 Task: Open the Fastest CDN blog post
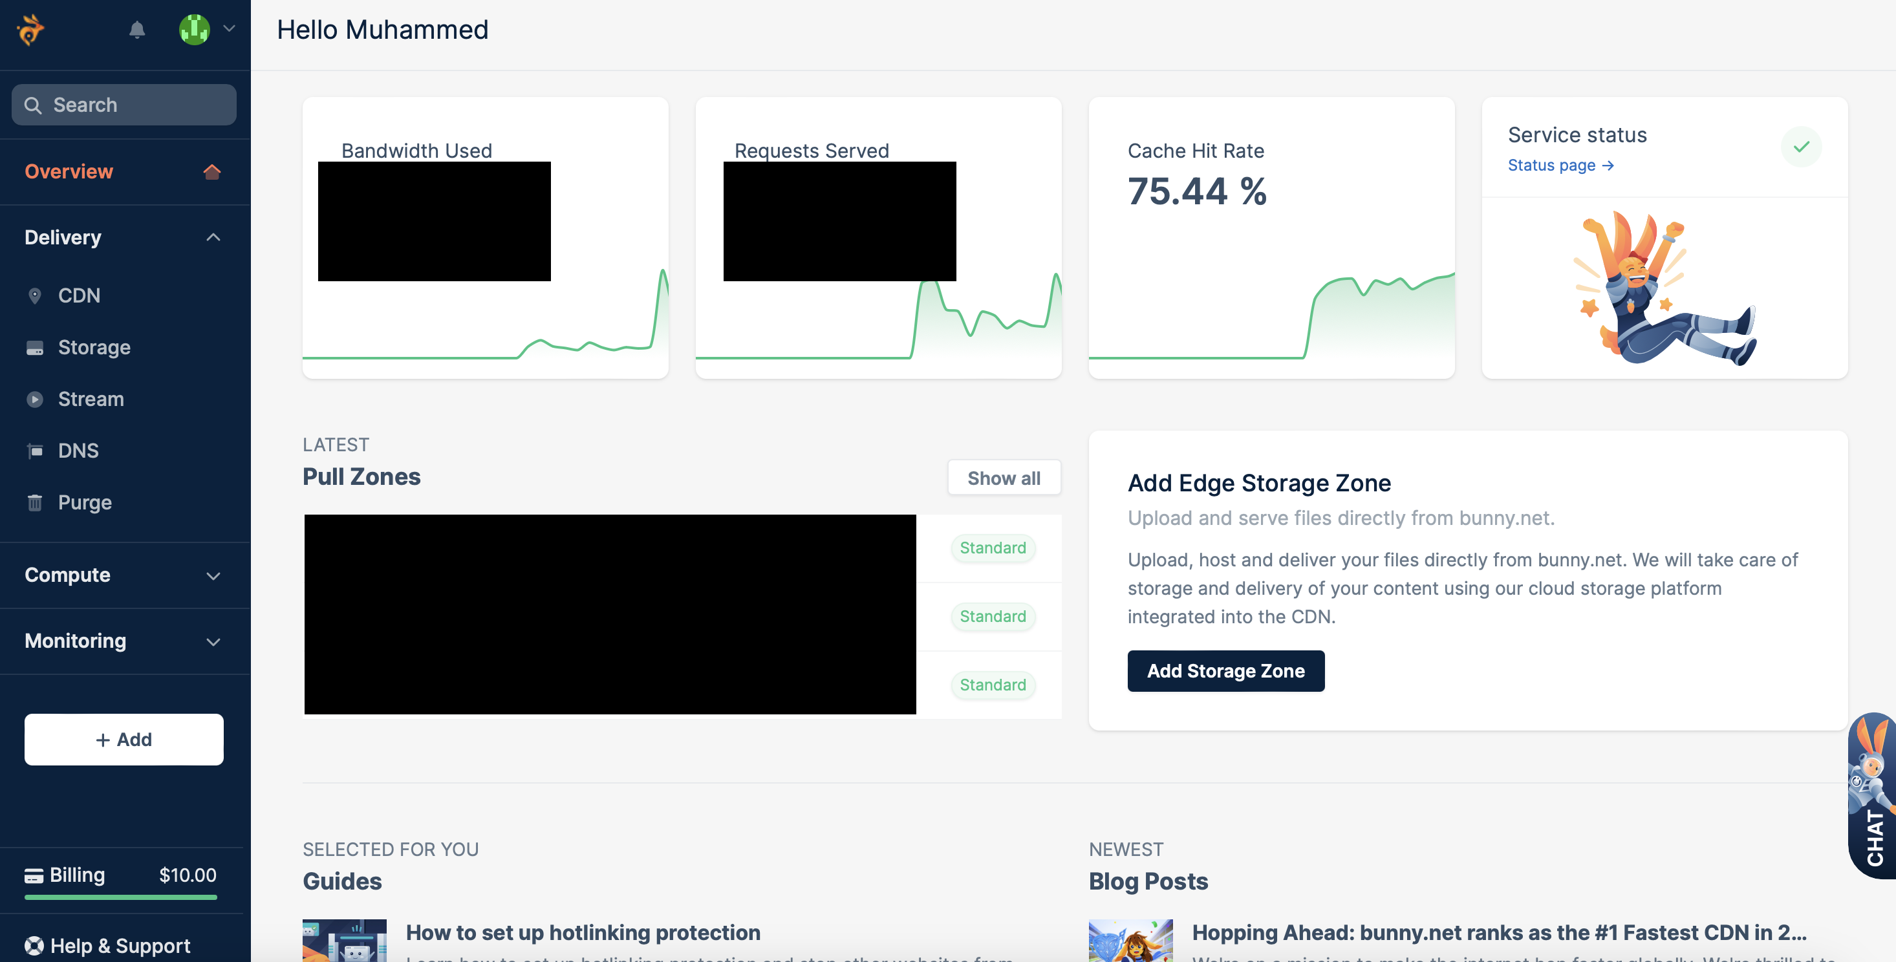[x=1500, y=932]
